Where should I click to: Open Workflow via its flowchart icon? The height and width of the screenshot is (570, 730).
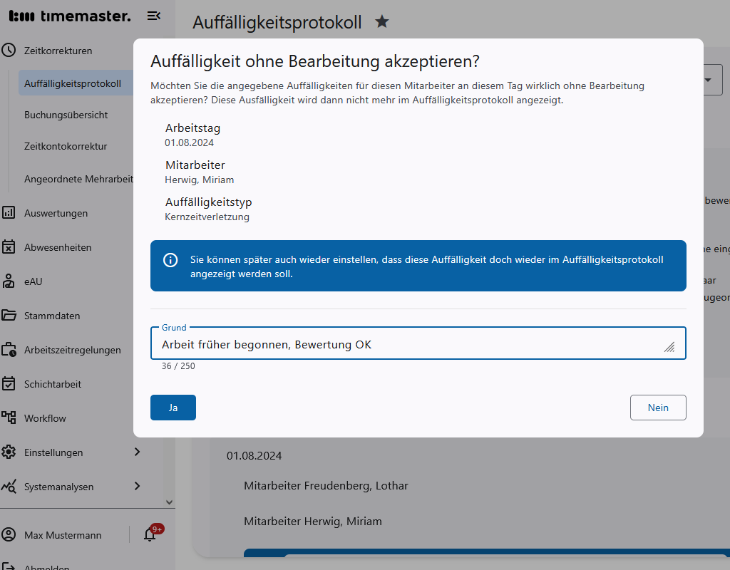[9, 418]
